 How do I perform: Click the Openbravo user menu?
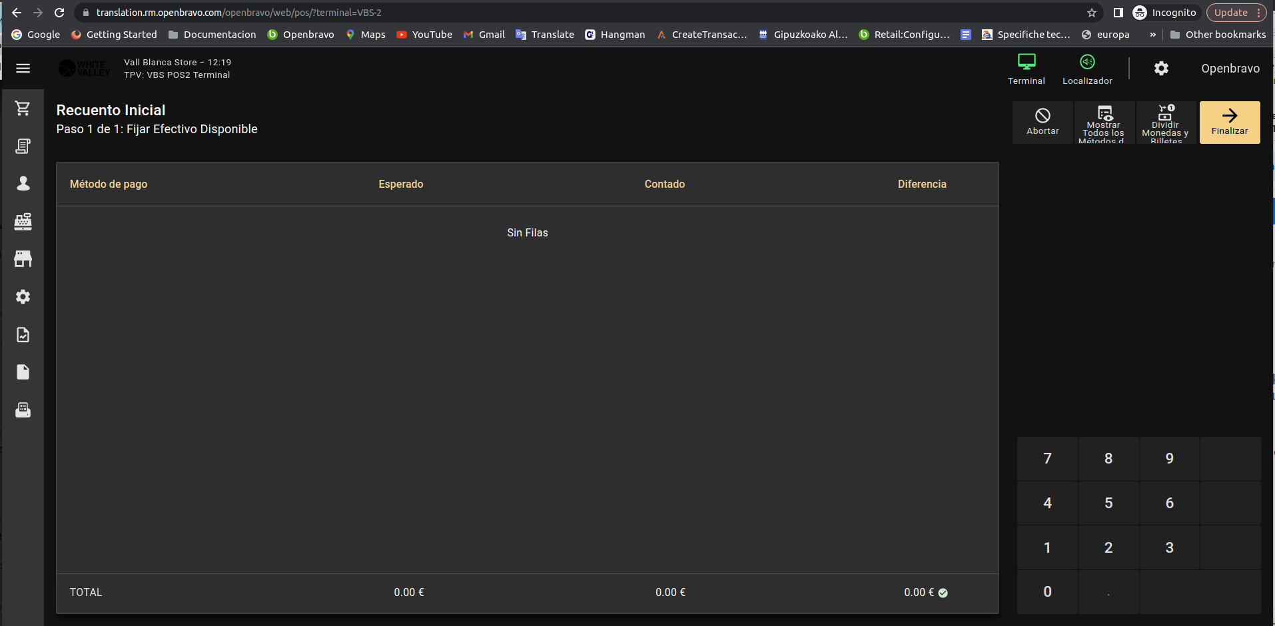pyautogui.click(x=1230, y=69)
